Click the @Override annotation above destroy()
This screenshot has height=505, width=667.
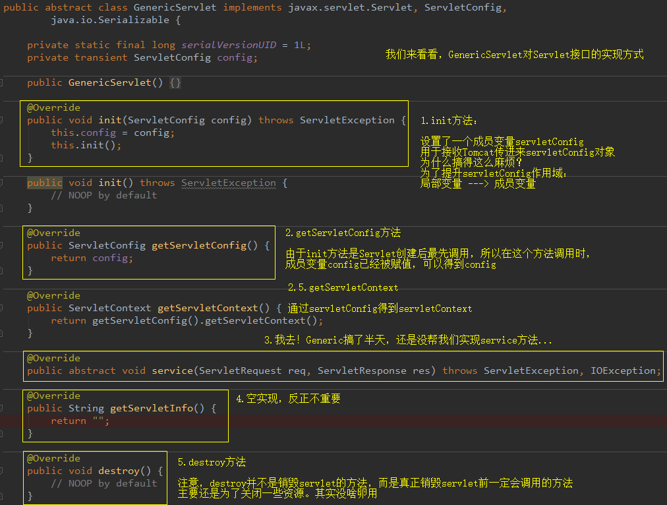tap(53, 459)
